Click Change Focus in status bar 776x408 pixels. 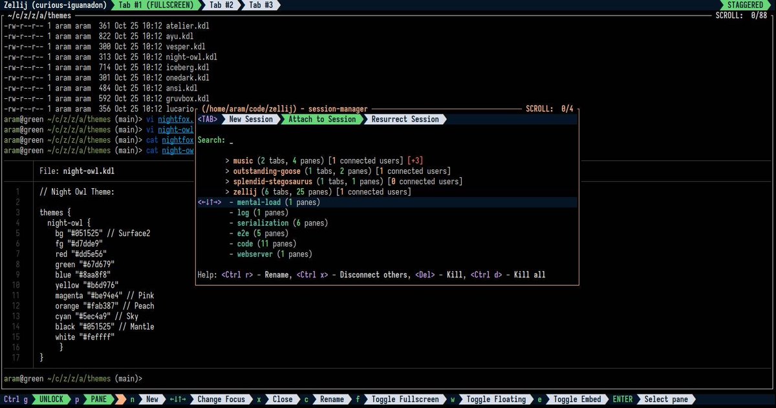pyautogui.click(x=221, y=400)
